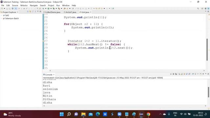Open the Source menu
210x118 pixels.
click(x=15, y=5)
